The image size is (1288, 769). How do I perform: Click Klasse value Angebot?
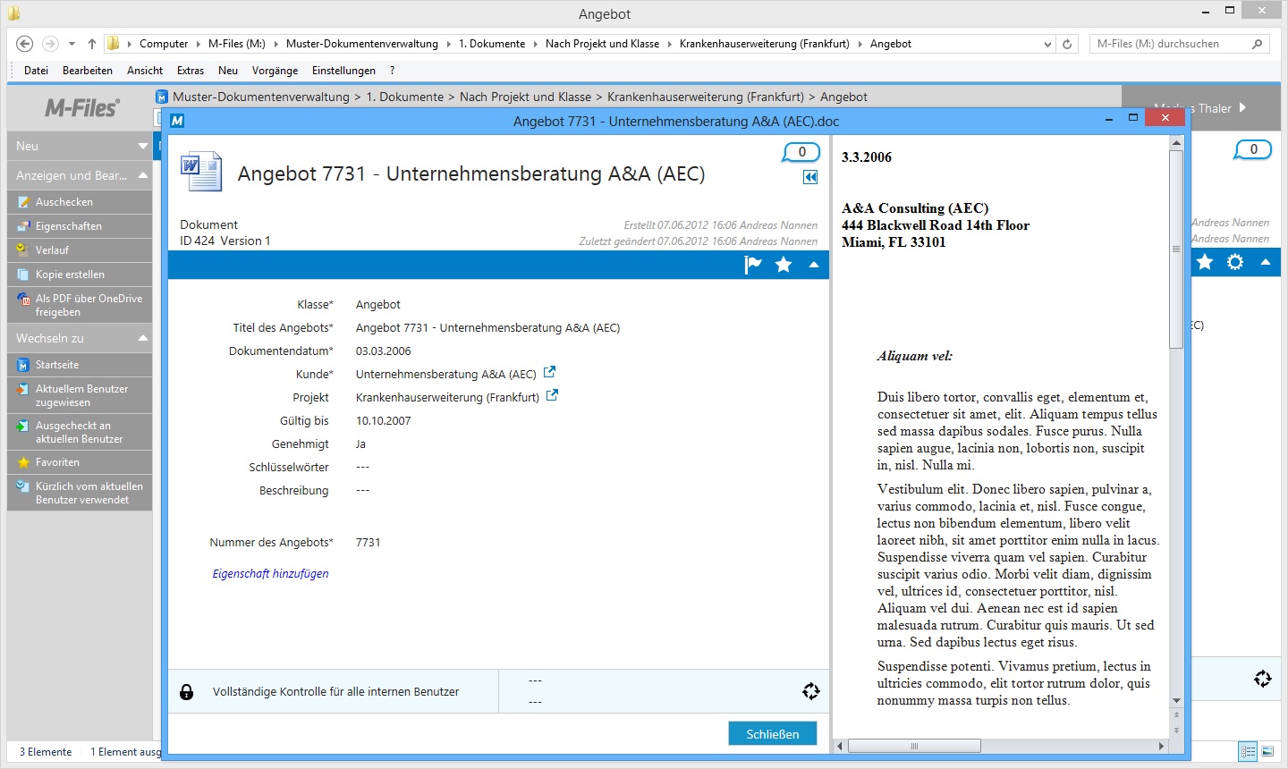pos(377,305)
